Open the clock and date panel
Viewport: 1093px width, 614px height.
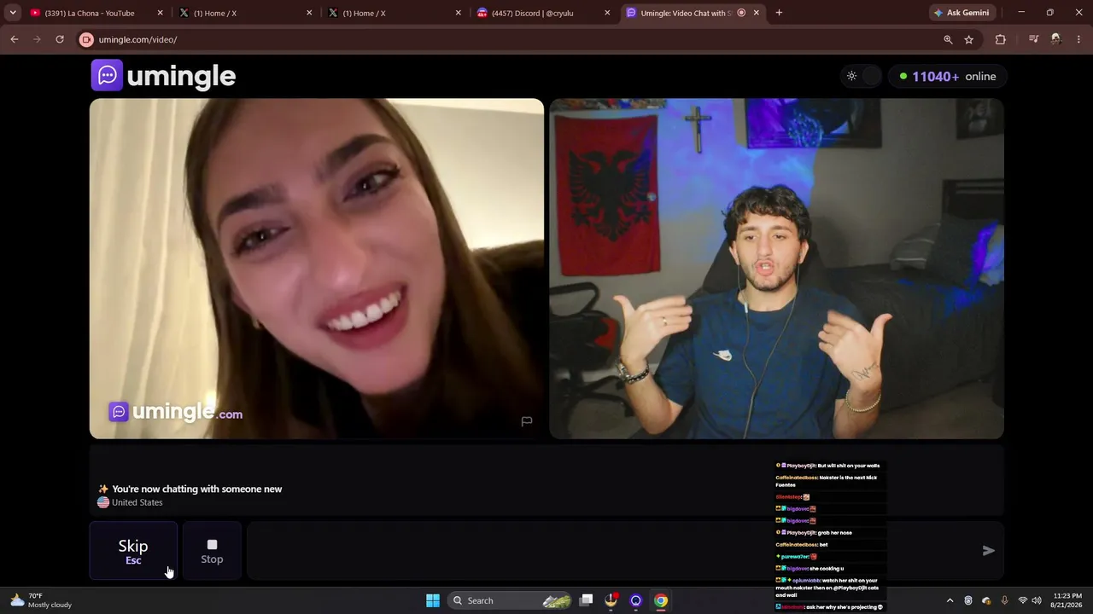point(1067,600)
